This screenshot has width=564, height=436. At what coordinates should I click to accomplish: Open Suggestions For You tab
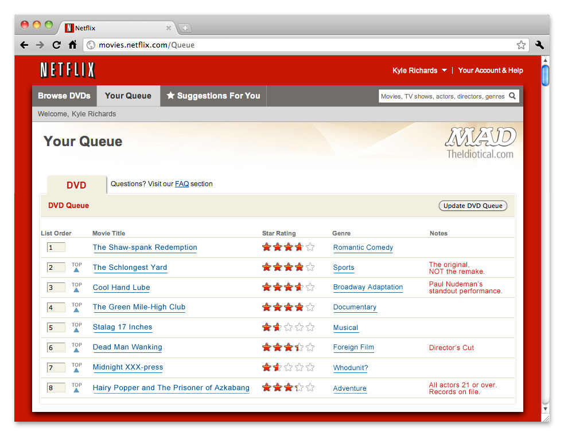click(213, 96)
